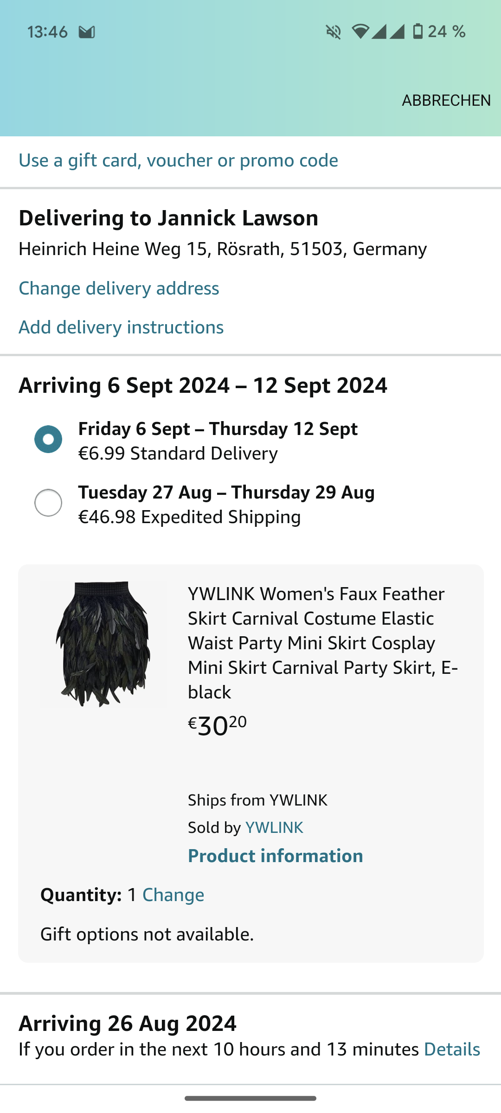501x1113 pixels.
Task: Open YWLINK seller link
Action: pos(274,828)
